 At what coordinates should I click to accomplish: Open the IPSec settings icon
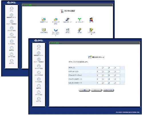[x=68, y=30]
